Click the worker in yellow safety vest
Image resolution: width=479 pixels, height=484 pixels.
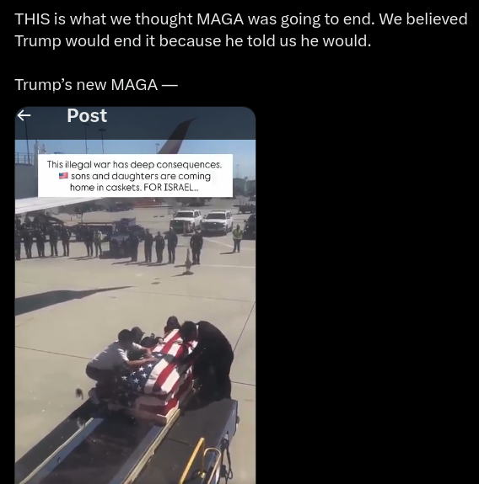(238, 238)
